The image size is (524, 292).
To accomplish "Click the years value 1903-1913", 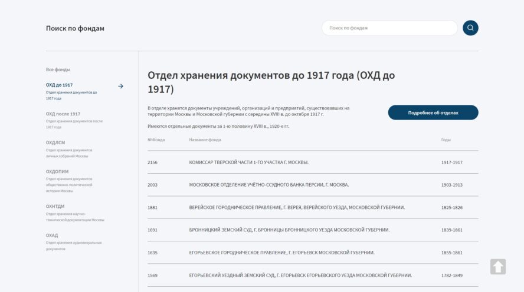I will point(452,185).
